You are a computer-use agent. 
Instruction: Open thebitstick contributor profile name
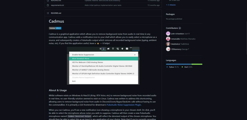click(x=175, y=44)
